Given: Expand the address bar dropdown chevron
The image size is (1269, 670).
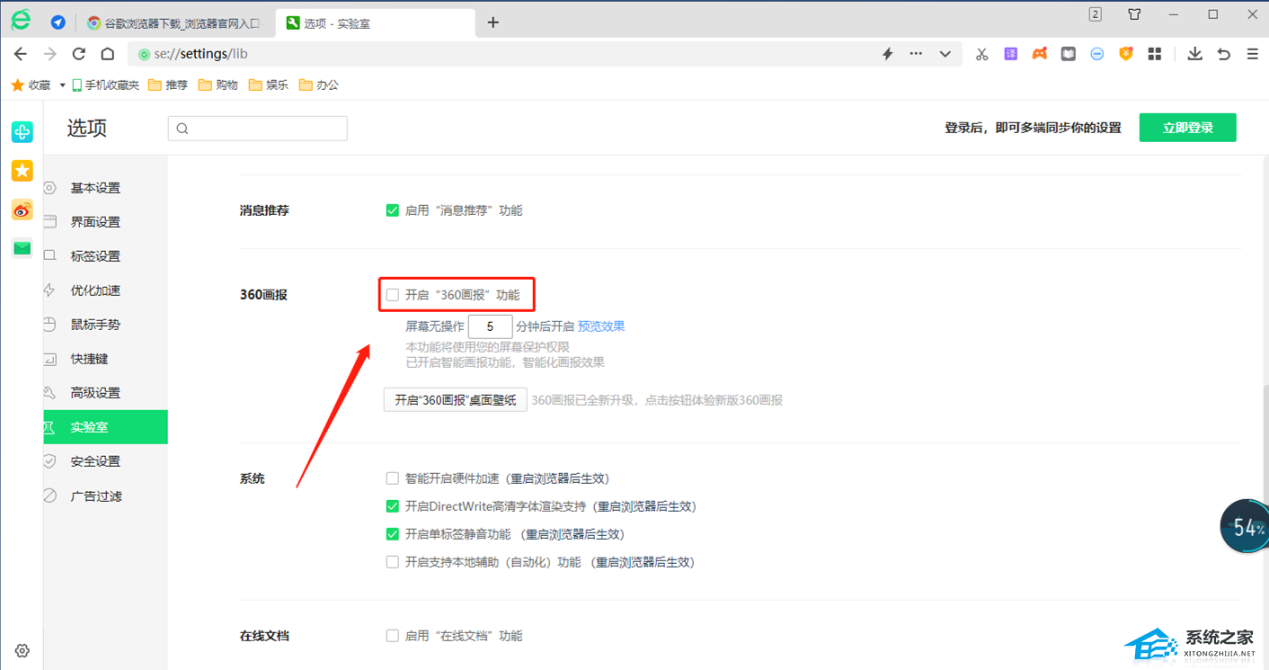Looking at the screenshot, I should pyautogui.click(x=945, y=54).
